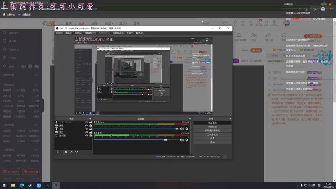Open 文件(F) menu in OBS
Viewport: 336px width, 189px height.
click(59, 33)
